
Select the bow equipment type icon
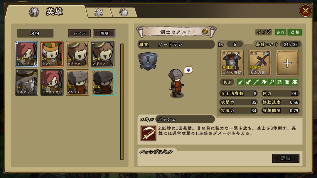279,82
